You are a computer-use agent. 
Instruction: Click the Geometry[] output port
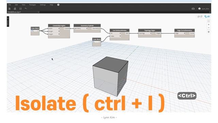pyautogui.click(x=96, y=28)
